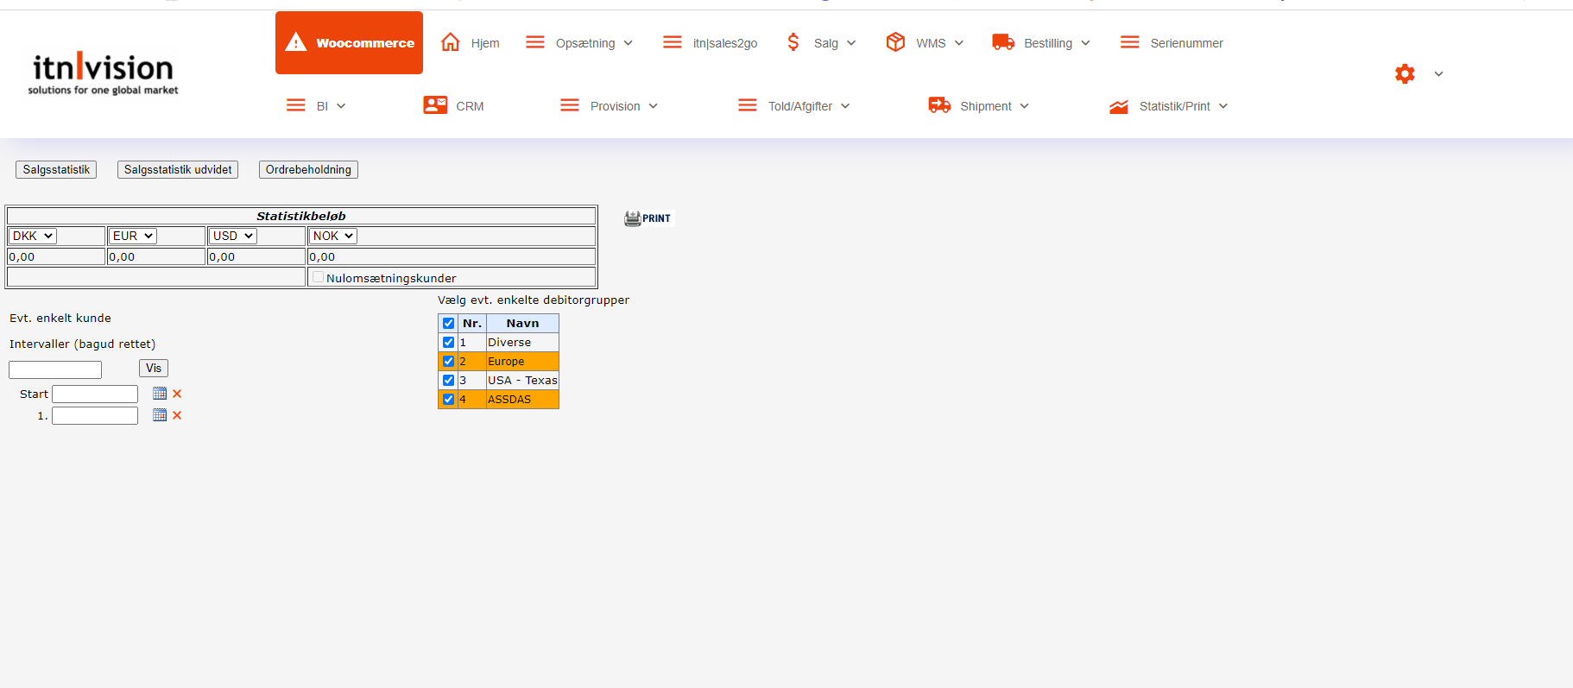Open the Statistik/Print menu
Viewport: 1573px width, 688px height.
coord(1173,106)
